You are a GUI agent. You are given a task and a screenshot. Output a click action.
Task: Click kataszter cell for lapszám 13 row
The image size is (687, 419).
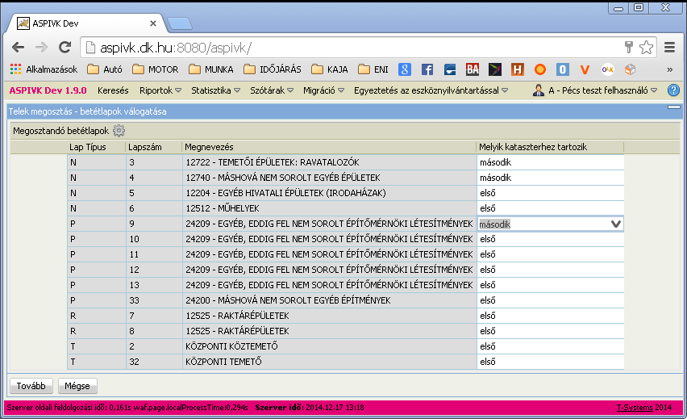550,285
